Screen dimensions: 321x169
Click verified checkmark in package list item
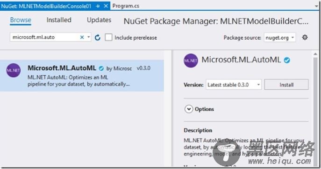coord(101,68)
